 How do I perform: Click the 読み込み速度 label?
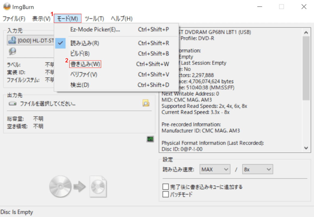click(x=178, y=170)
